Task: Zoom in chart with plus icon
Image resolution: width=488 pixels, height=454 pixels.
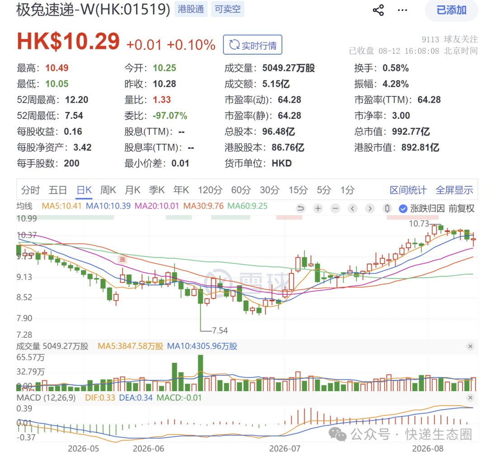Action: (318, 208)
